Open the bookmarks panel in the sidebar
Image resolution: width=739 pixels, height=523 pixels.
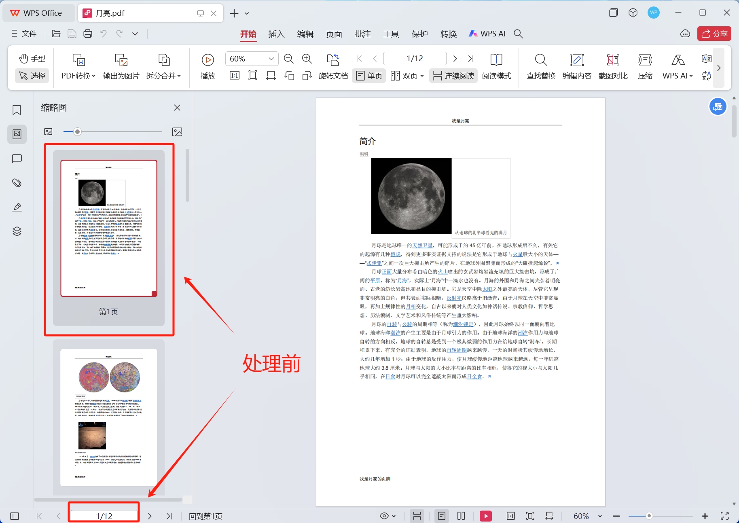[x=17, y=110]
